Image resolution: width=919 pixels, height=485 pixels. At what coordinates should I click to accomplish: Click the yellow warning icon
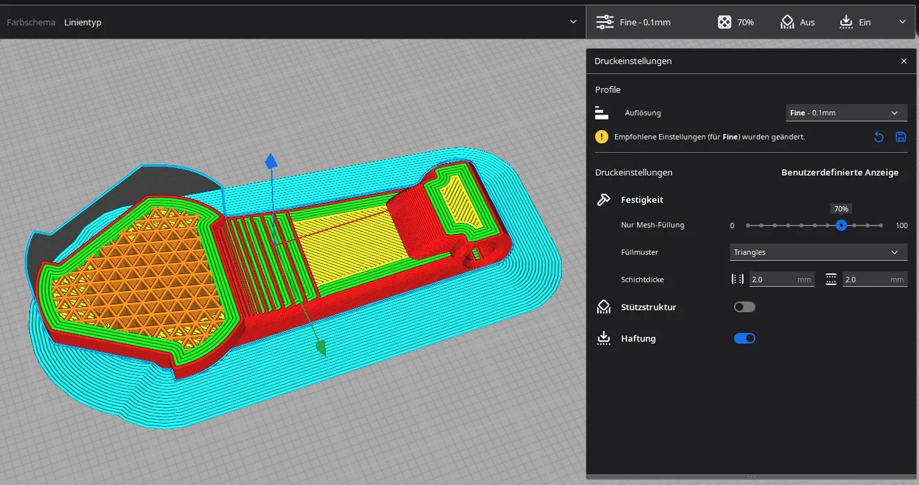602,137
